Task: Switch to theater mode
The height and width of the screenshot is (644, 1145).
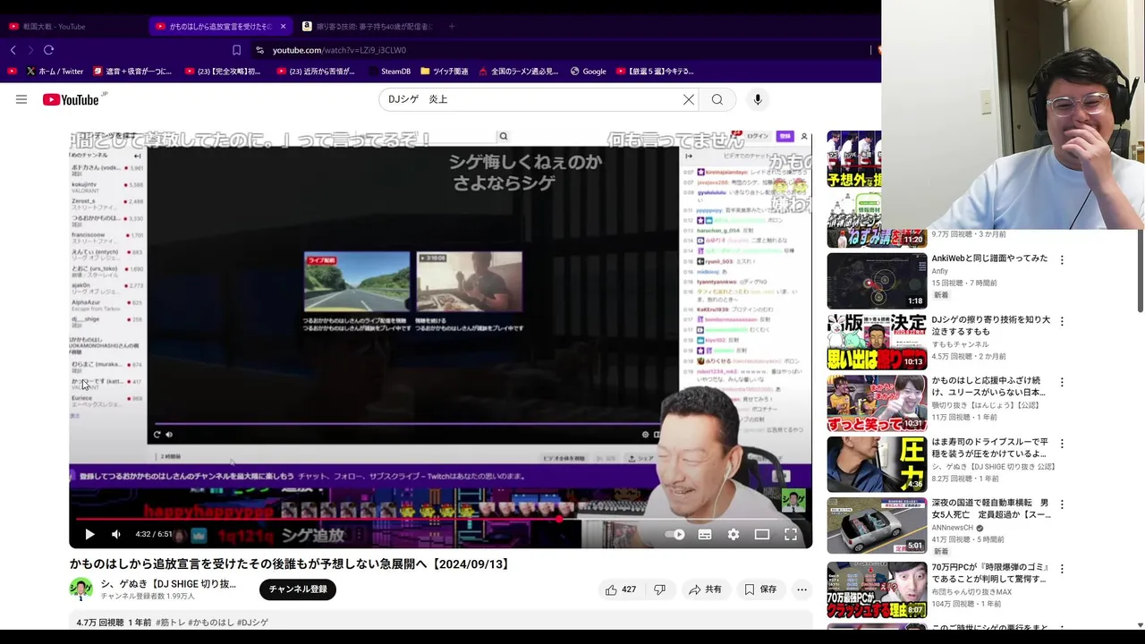Action: coord(762,534)
